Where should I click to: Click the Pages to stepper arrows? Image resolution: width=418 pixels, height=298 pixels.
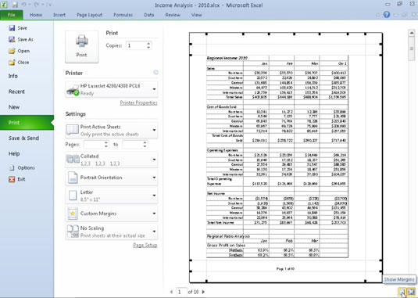pyautogui.click(x=145, y=145)
